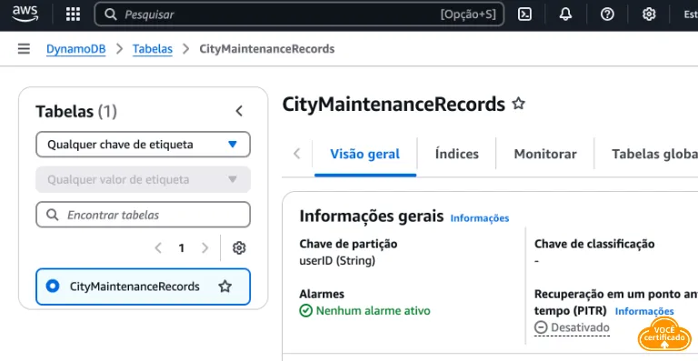Image resolution: width=698 pixels, height=361 pixels.
Task: Follow the DynamoDB breadcrumb link
Action: click(76, 49)
